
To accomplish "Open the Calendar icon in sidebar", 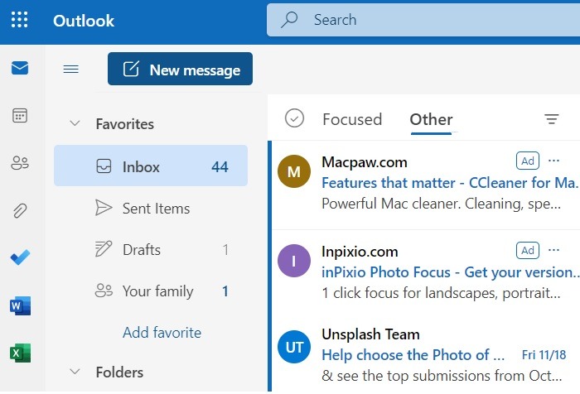I will [20, 115].
